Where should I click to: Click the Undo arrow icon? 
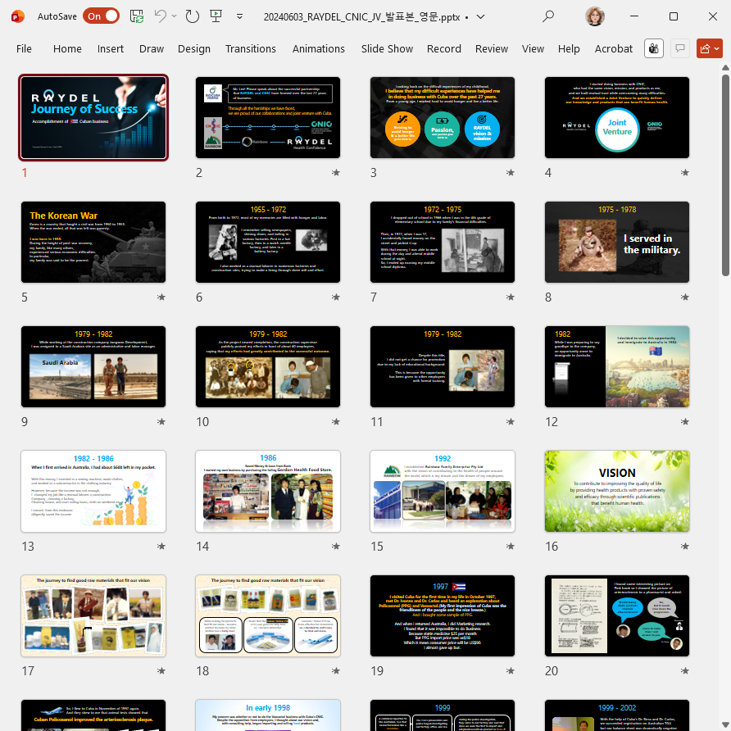tap(161, 16)
